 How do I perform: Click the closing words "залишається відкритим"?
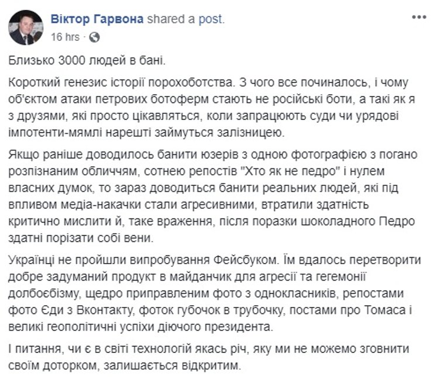(x=187, y=365)
